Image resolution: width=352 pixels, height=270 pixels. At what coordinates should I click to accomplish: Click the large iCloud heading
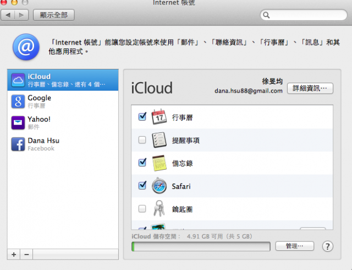[152, 88]
